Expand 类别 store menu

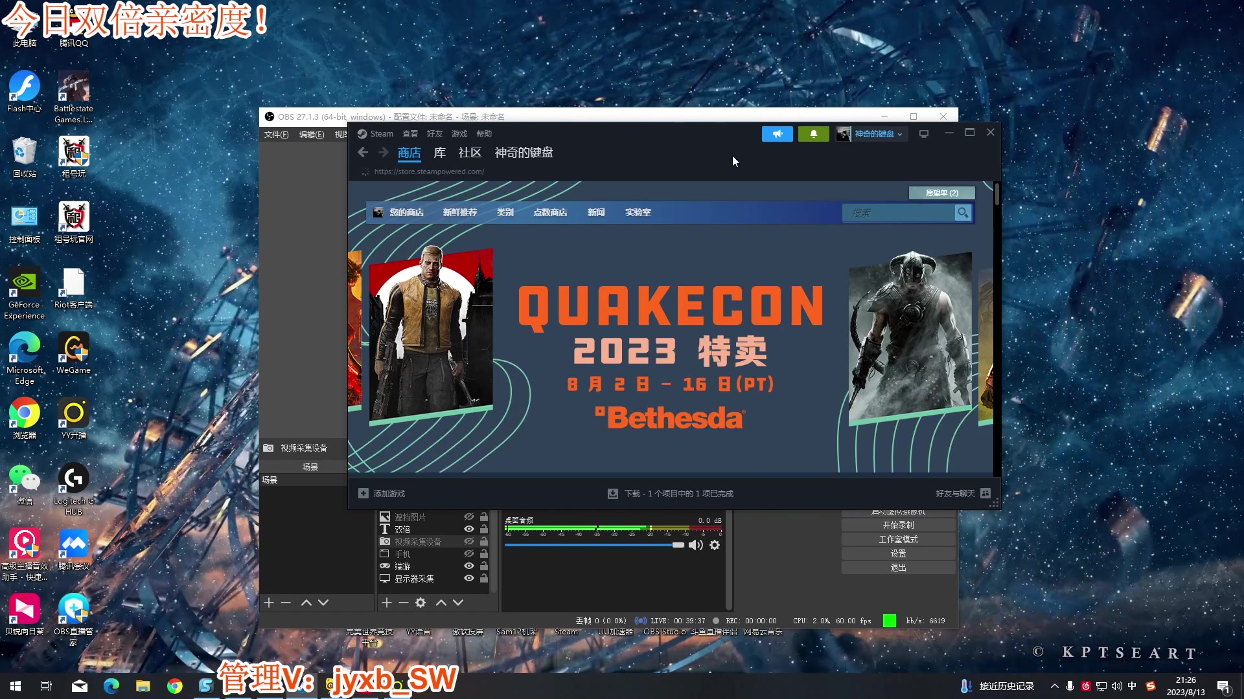coord(505,212)
